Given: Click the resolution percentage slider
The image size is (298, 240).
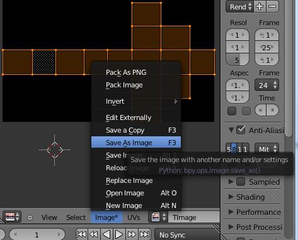Looking at the screenshot, I should (x=238, y=60).
